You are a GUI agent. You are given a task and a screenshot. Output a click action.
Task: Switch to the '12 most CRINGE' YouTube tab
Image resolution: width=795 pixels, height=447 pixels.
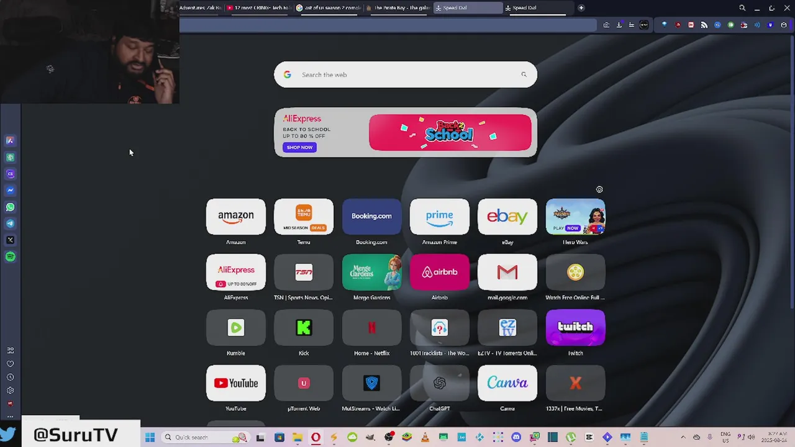pos(258,8)
